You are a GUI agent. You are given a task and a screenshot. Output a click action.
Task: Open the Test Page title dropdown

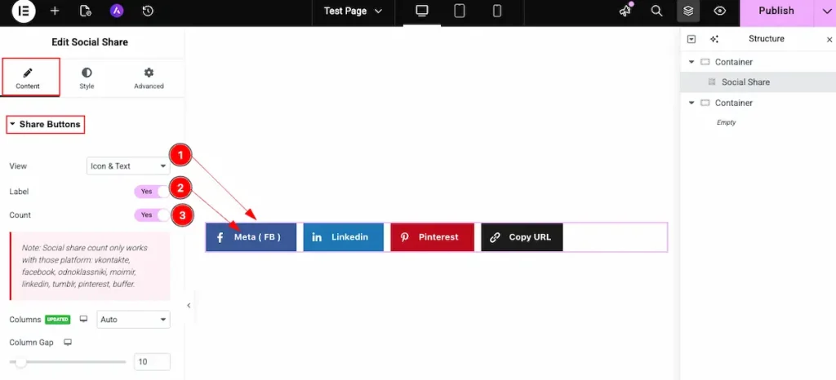tap(354, 11)
